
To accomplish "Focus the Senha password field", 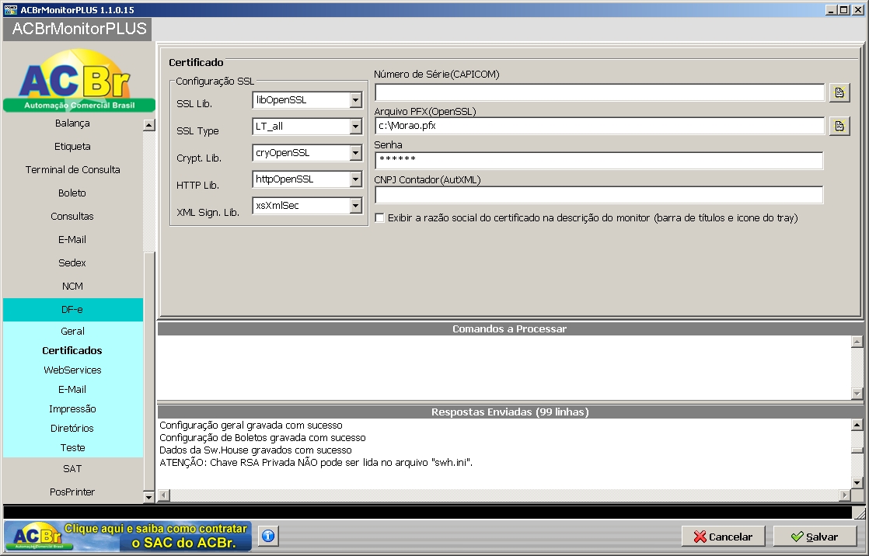I will (599, 160).
